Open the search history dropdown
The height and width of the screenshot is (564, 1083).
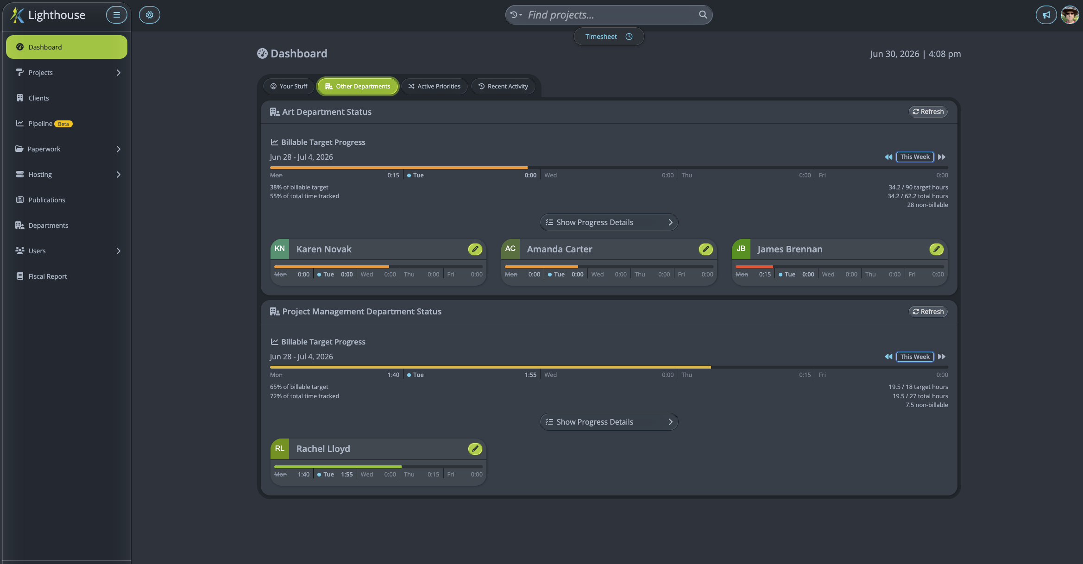pyautogui.click(x=516, y=15)
